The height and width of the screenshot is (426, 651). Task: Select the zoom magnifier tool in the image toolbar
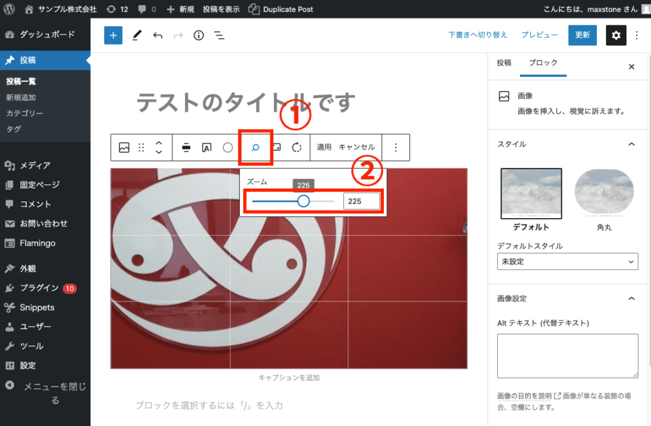point(255,147)
